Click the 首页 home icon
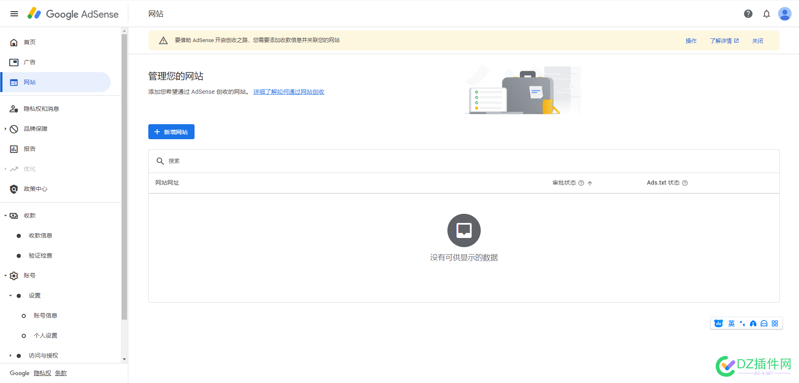The height and width of the screenshot is (383, 799). tap(14, 42)
